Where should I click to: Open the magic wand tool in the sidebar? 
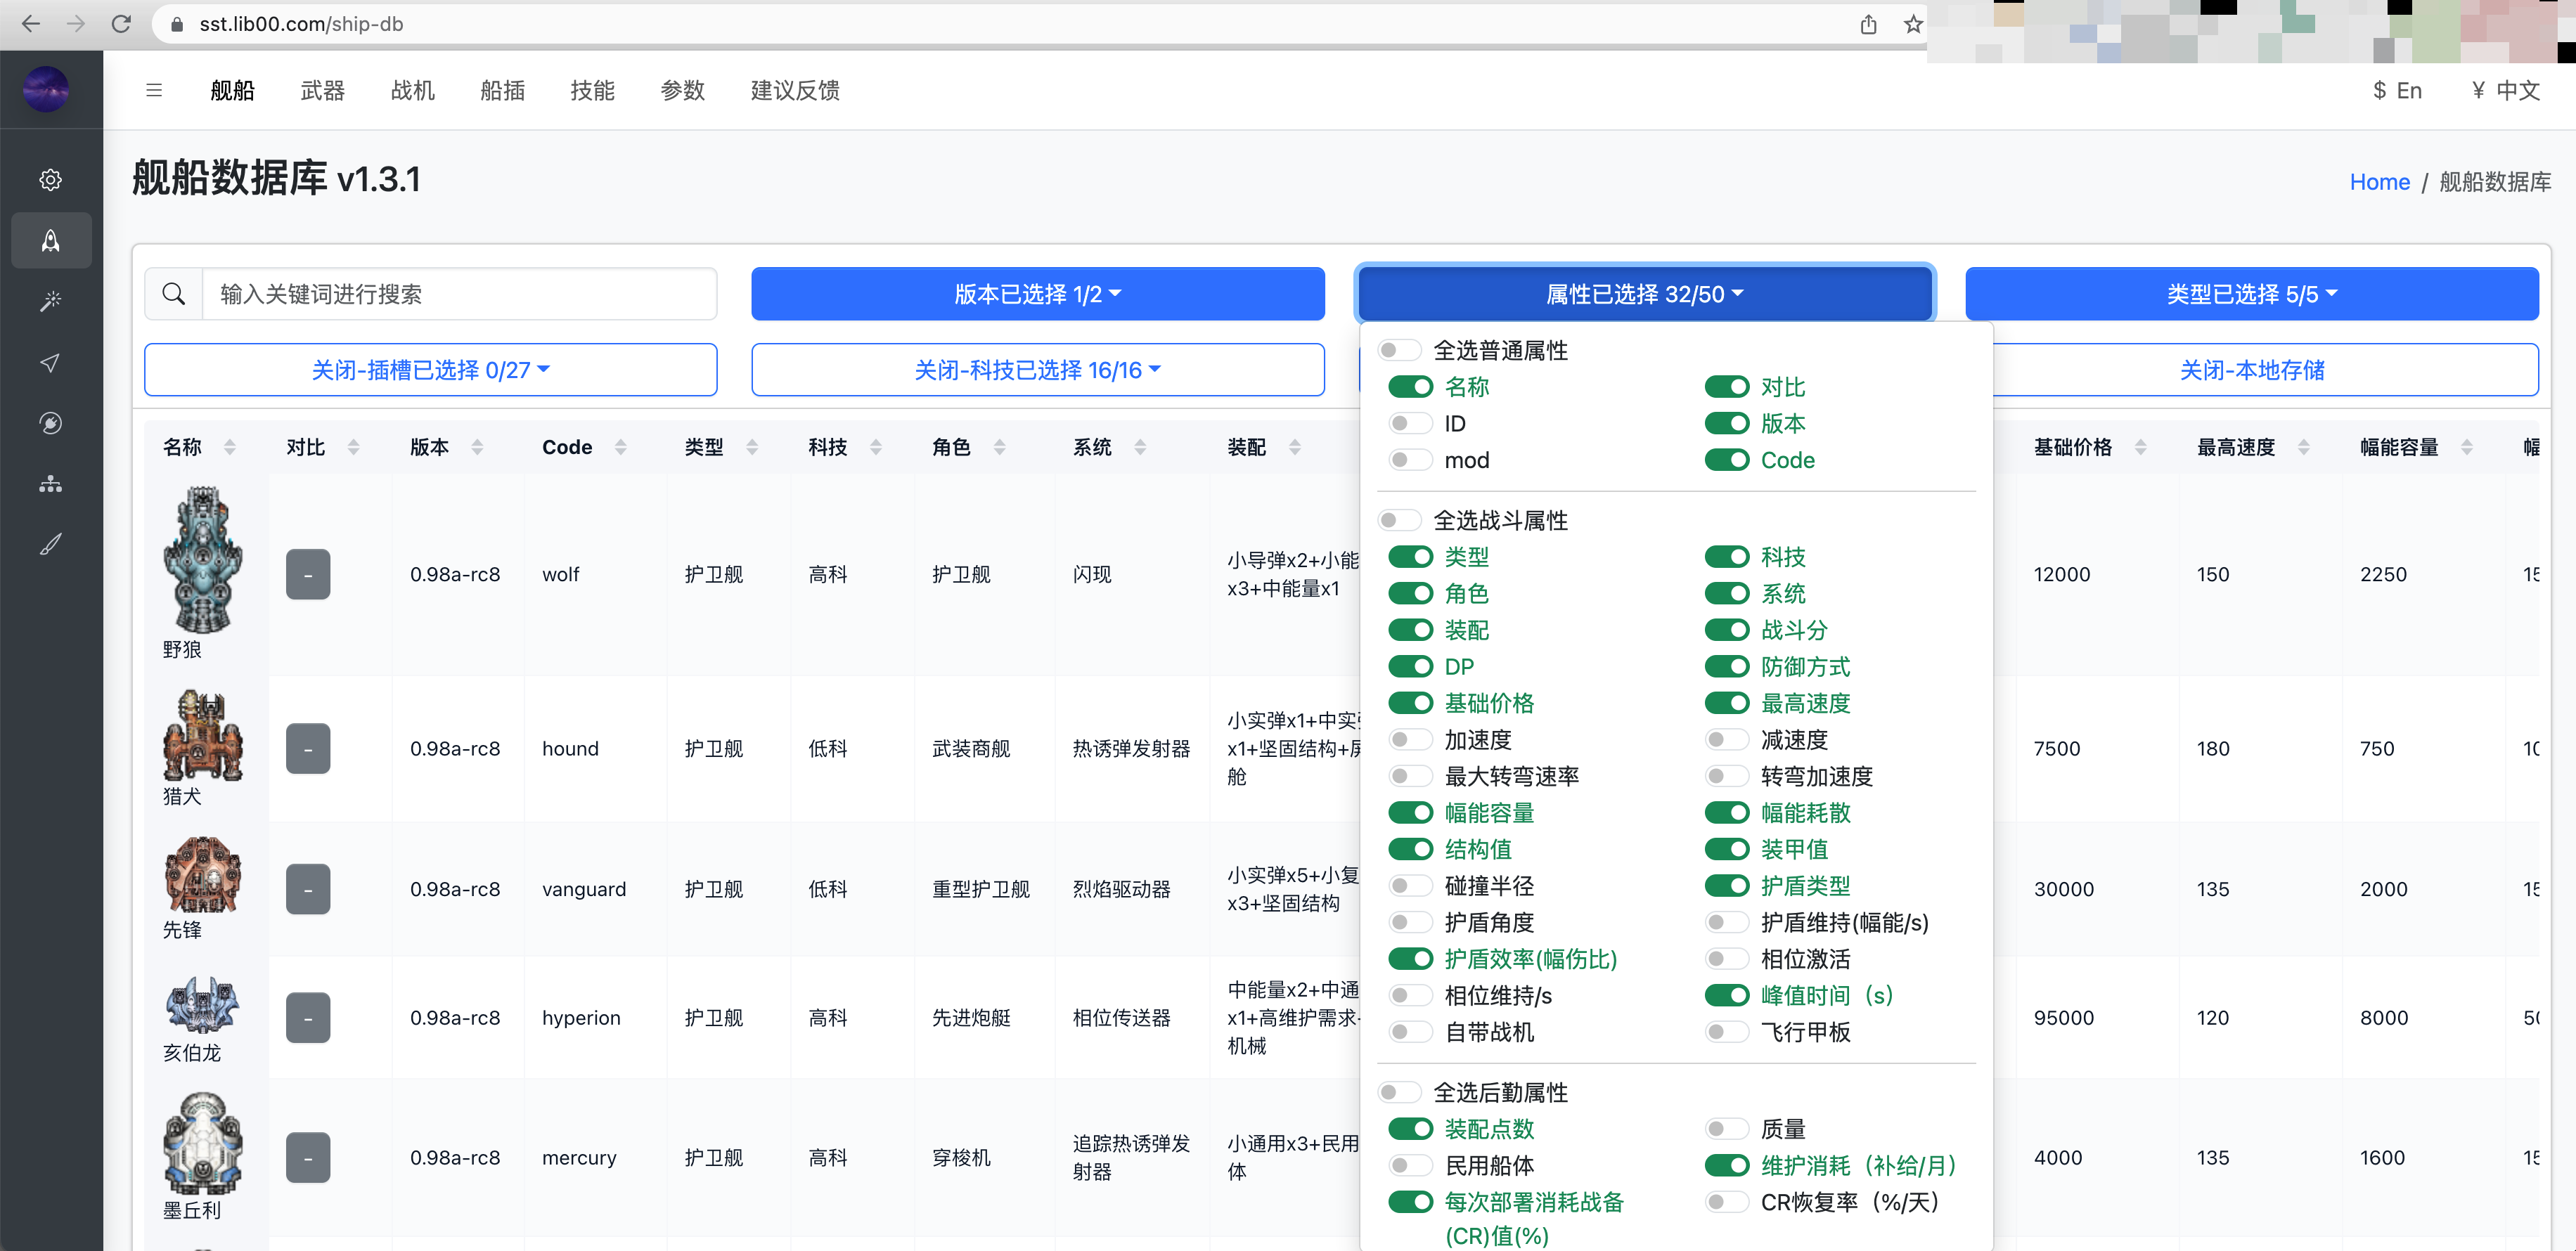coord(51,301)
